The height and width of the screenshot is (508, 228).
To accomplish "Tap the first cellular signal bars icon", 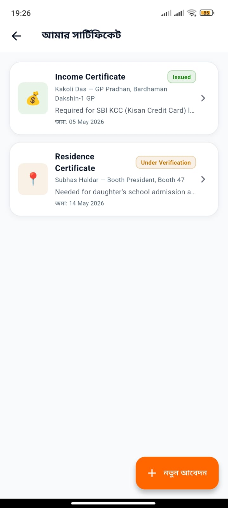I will click(x=166, y=13).
